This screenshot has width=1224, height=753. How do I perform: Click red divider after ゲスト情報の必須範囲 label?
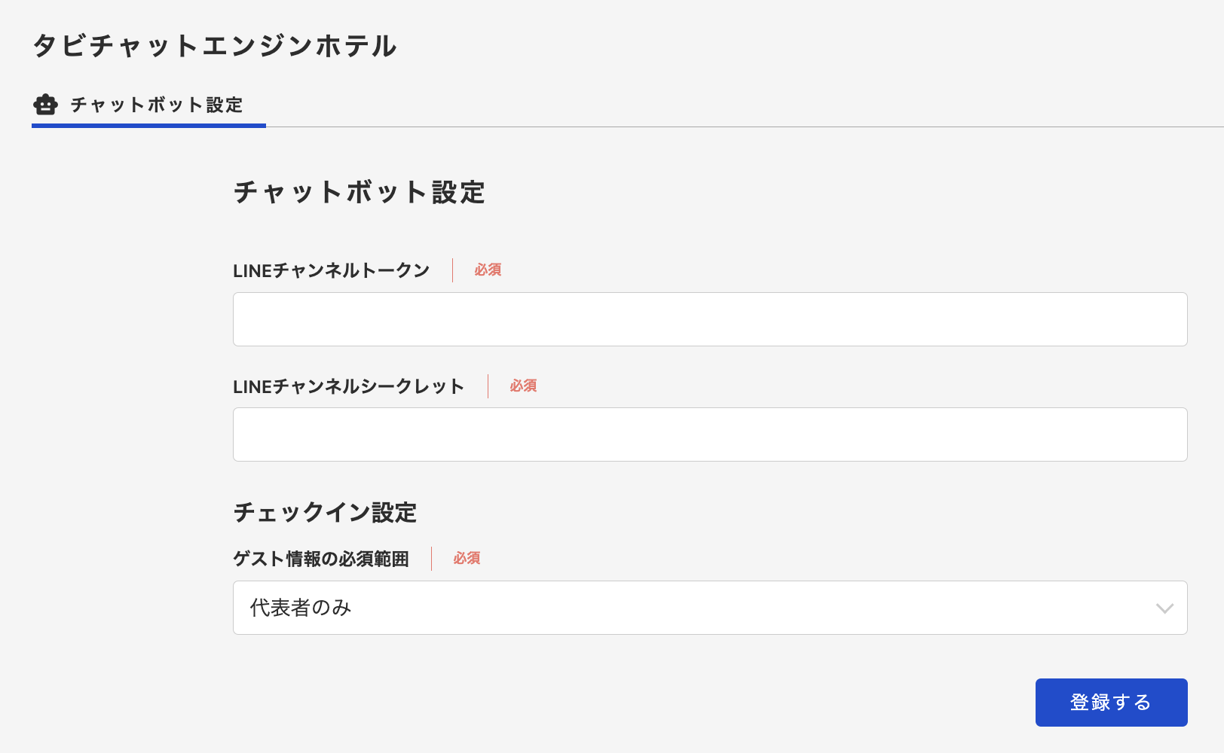431,559
